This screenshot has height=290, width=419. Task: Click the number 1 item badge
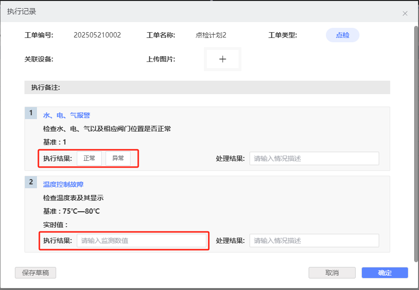31,113
